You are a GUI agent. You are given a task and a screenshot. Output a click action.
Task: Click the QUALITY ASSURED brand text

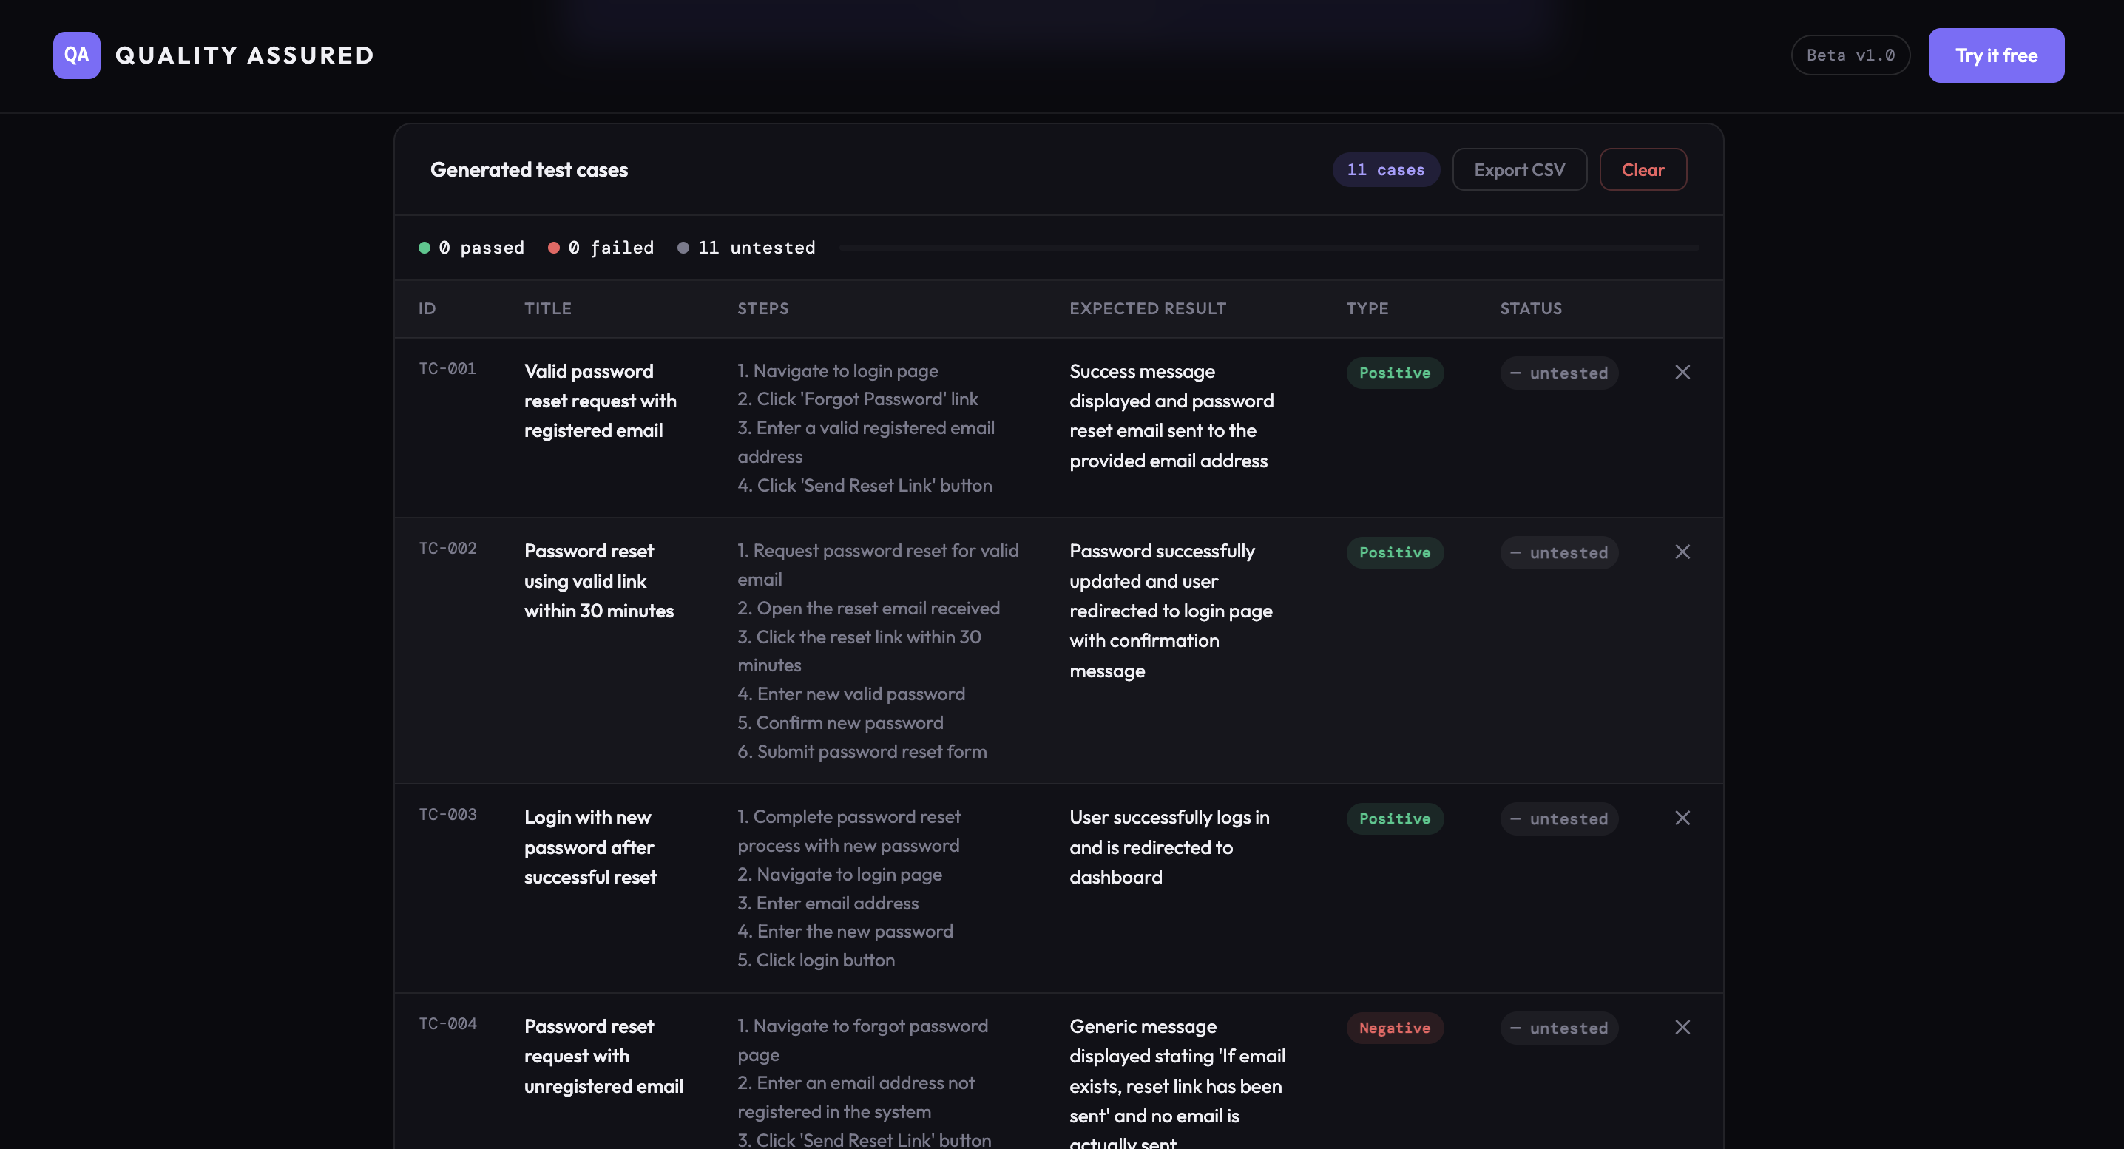pyautogui.click(x=245, y=55)
